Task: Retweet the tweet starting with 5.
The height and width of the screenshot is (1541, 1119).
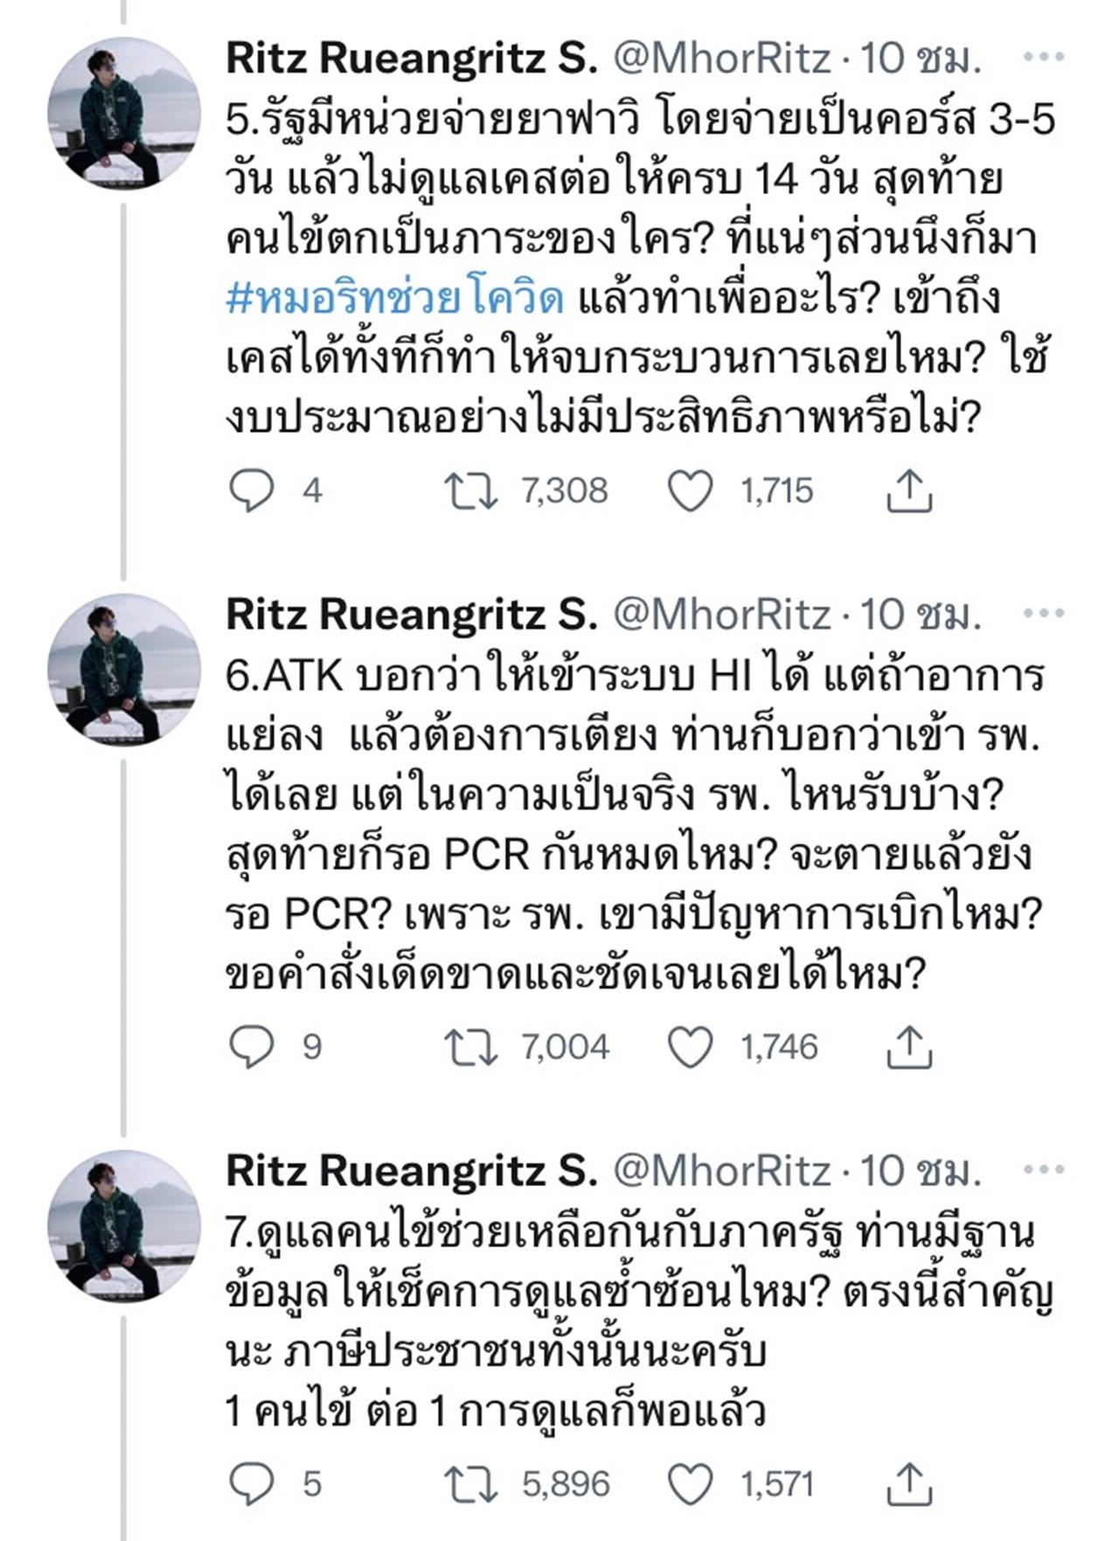Action: tap(471, 490)
